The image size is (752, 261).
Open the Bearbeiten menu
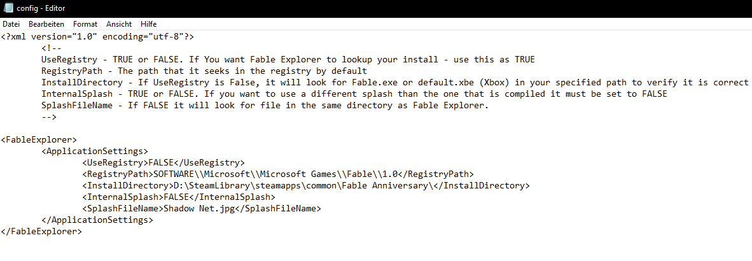[46, 24]
